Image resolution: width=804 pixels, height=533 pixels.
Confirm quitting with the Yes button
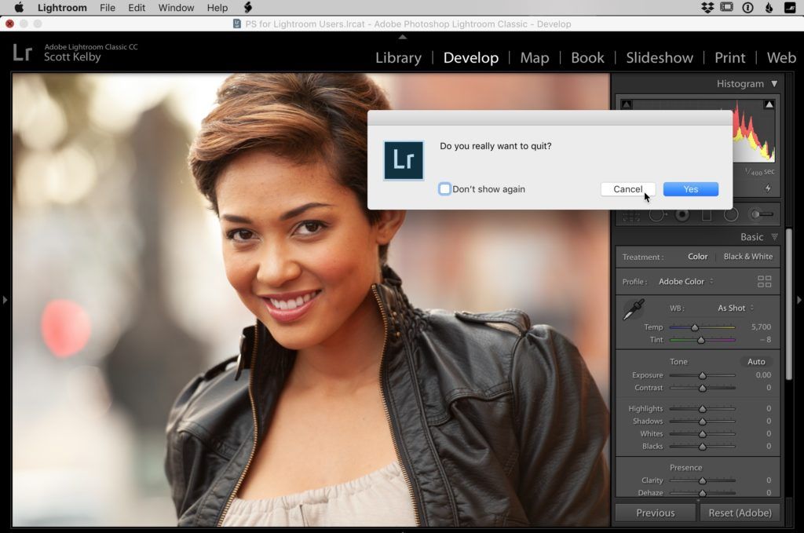tap(690, 189)
